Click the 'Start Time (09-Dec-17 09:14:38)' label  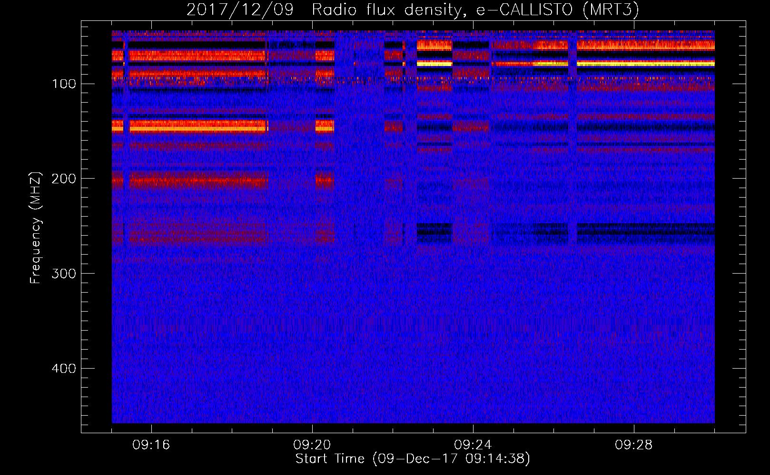[413, 459]
